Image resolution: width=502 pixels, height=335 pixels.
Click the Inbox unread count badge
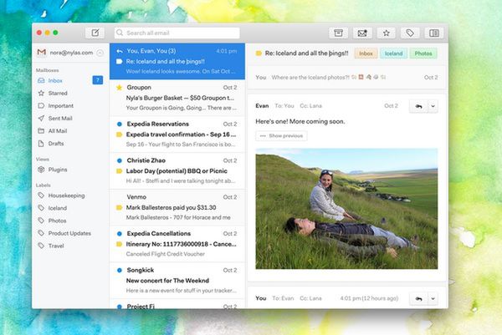click(x=98, y=80)
